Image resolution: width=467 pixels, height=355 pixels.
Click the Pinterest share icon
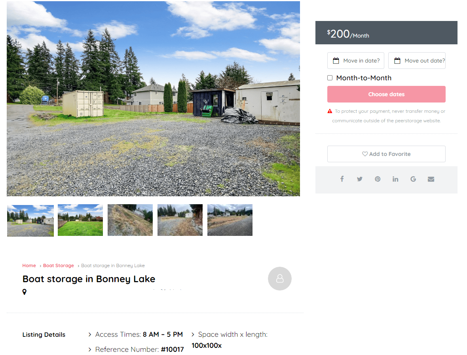[378, 179]
